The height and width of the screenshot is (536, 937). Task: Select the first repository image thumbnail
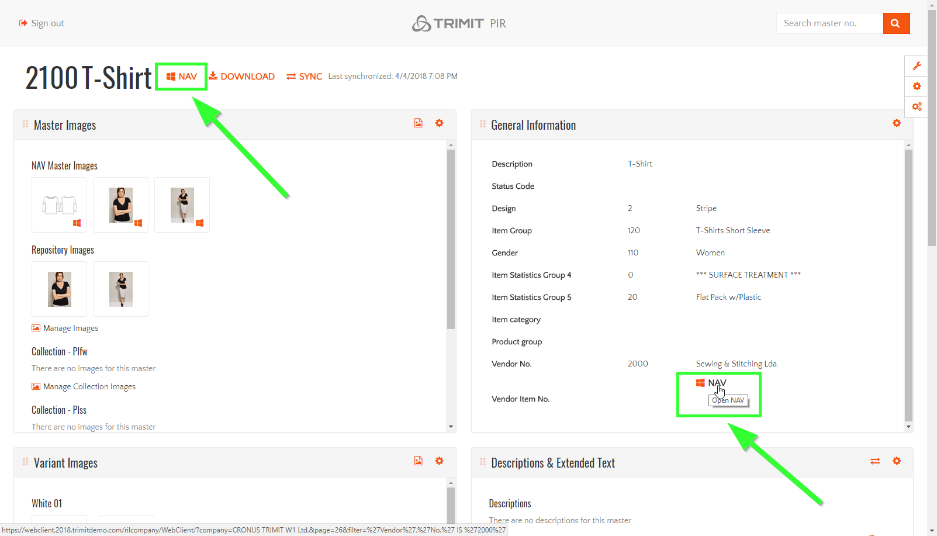(60, 289)
